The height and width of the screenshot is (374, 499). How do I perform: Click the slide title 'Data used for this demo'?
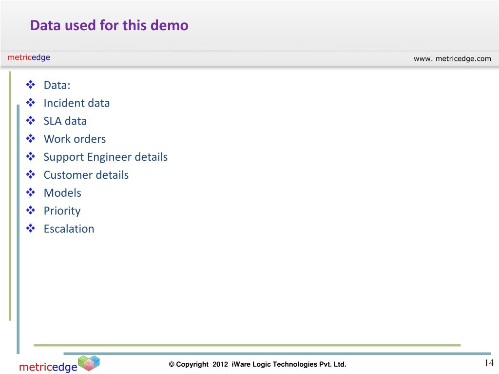[109, 25]
